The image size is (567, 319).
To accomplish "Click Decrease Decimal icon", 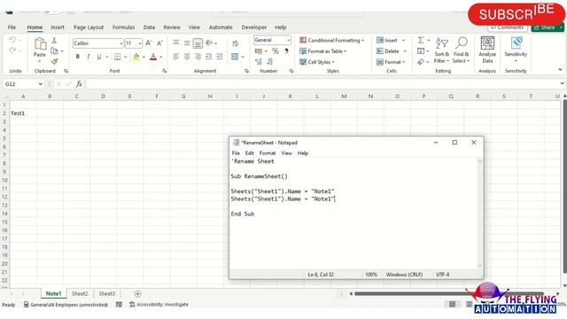I will point(269,62).
